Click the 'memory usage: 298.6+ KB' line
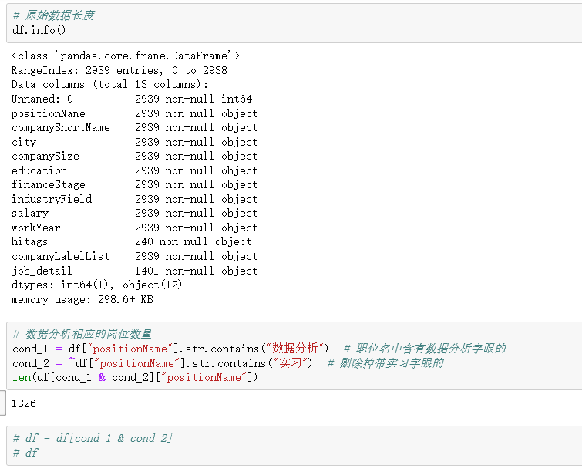The height and width of the screenshot is (472, 582). click(x=82, y=300)
